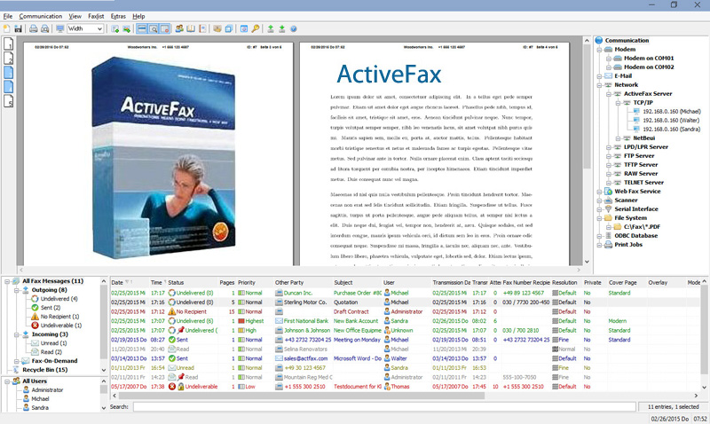Image resolution: width=710 pixels, height=424 pixels.
Task: Click the Print Jobs printer icon
Action: point(609,244)
